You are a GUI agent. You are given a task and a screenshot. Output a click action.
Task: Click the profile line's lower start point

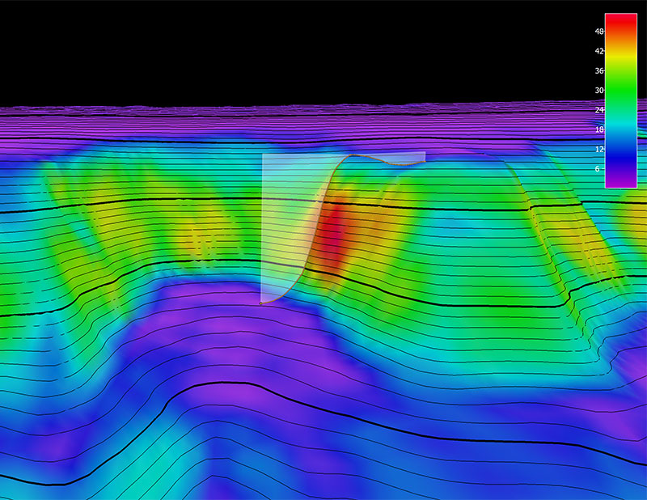click(260, 303)
